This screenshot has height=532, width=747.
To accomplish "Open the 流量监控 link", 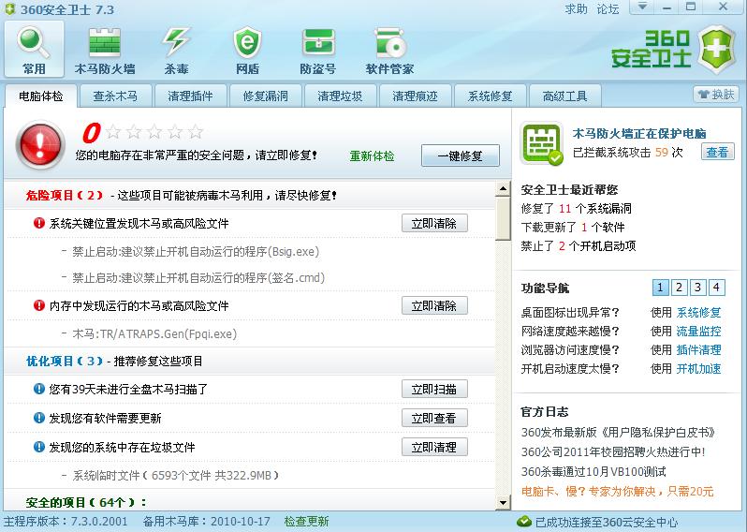I will tap(698, 331).
